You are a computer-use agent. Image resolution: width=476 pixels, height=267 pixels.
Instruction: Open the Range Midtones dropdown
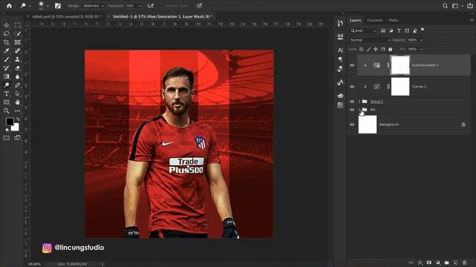[94, 6]
